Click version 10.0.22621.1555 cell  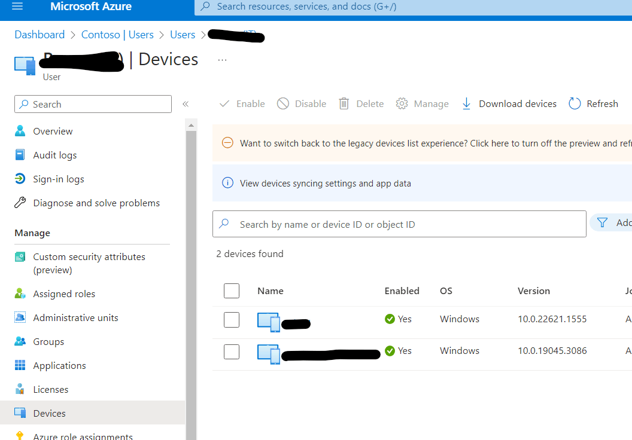(552, 319)
